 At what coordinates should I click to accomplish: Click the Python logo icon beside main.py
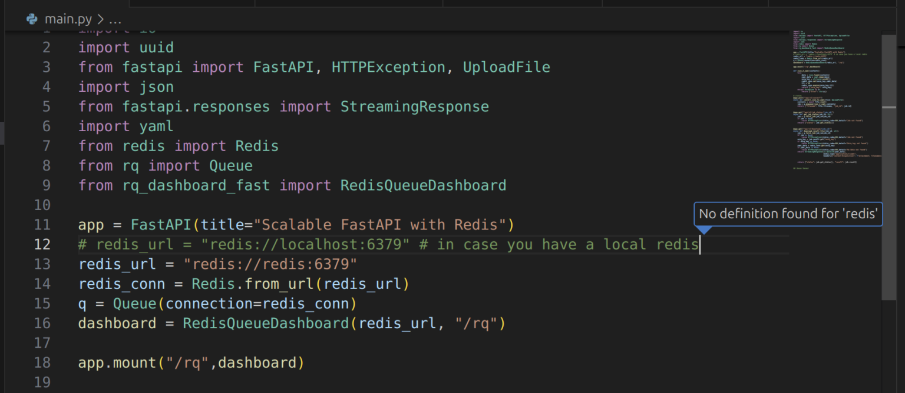click(x=31, y=18)
